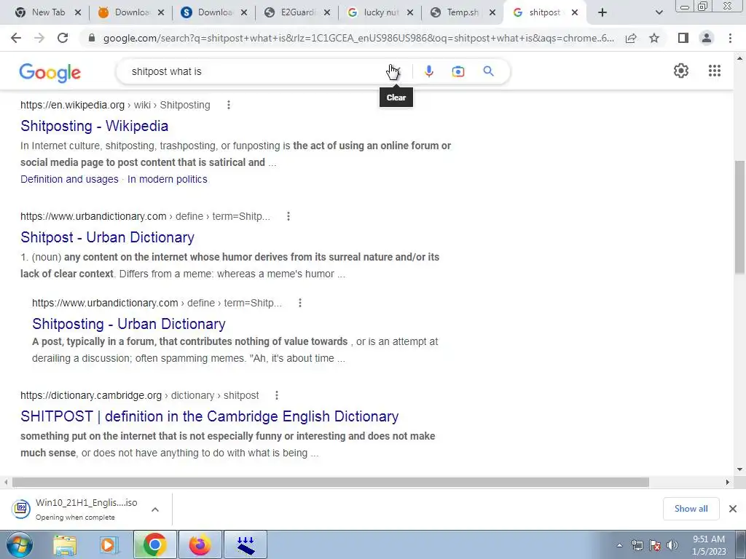
Task: Open more options for Cambridge dictionary result
Action: pyautogui.click(x=277, y=395)
